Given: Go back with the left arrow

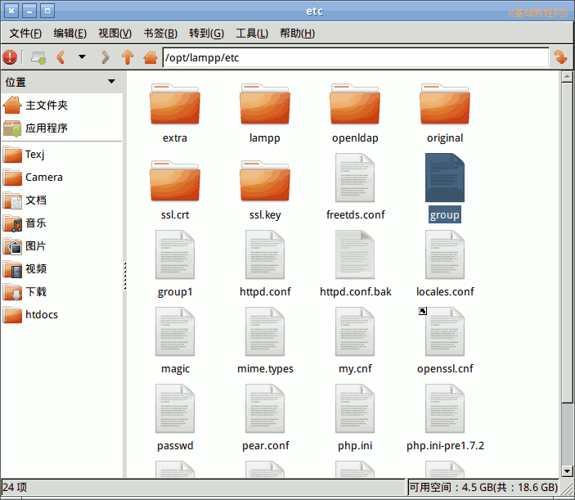Looking at the screenshot, I should [61, 57].
